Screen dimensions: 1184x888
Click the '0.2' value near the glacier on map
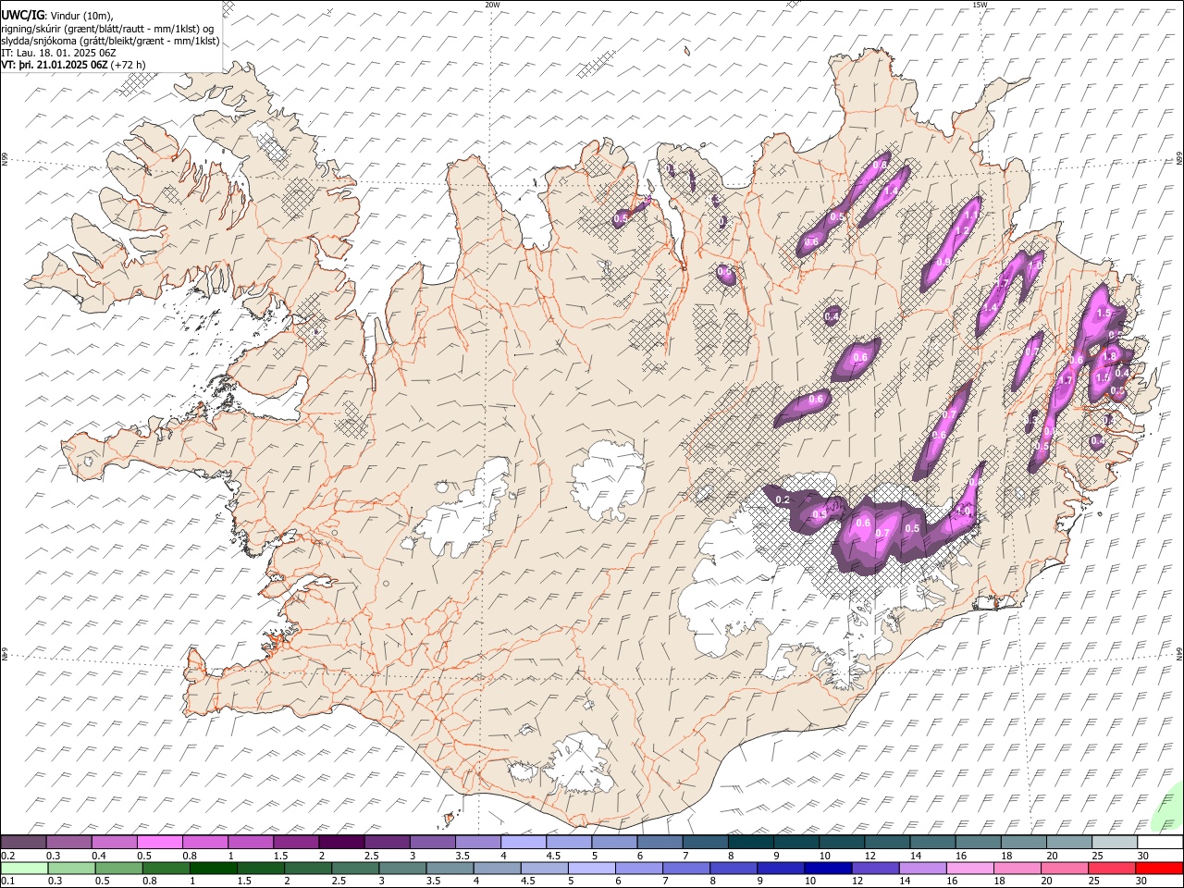[x=783, y=499]
